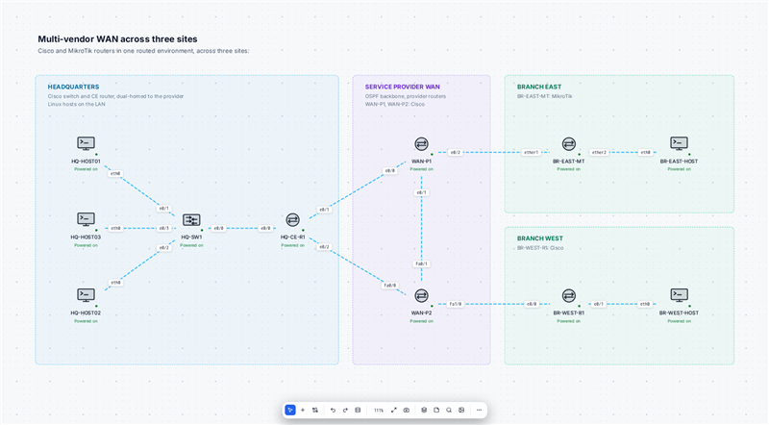Select the HQ-HOST03 terminal node
This screenshot has width=769, height=425.
[x=86, y=219]
